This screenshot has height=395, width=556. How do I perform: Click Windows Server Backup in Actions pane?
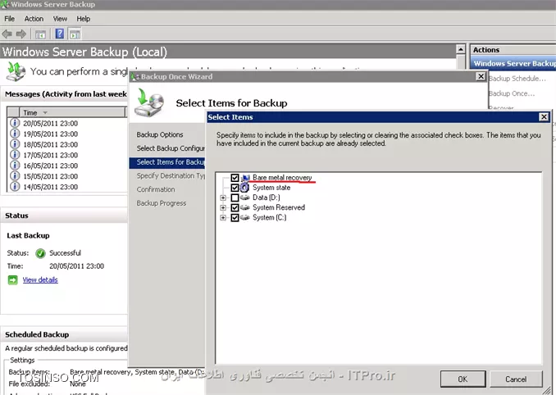(x=513, y=63)
